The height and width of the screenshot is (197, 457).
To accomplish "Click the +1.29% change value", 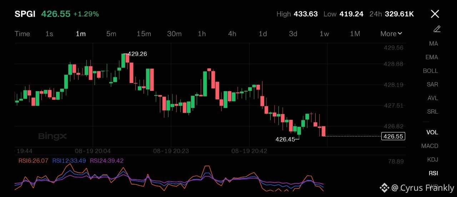I will click(x=86, y=14).
